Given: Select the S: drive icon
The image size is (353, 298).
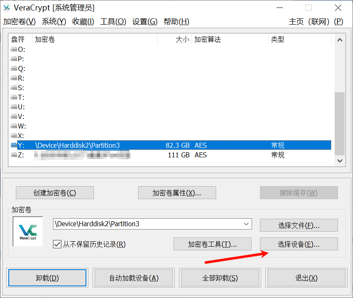Looking at the screenshot, I should [14, 87].
